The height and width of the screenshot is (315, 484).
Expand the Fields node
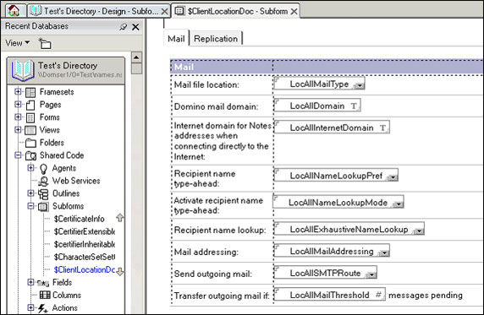[30, 282]
